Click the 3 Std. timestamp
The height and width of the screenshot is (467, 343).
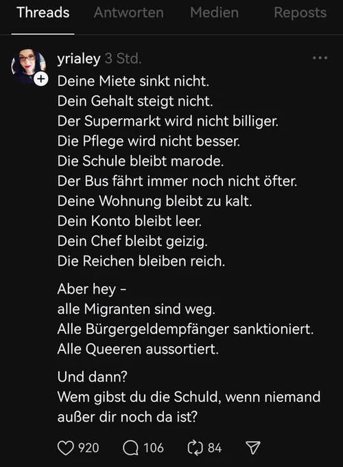123,58
